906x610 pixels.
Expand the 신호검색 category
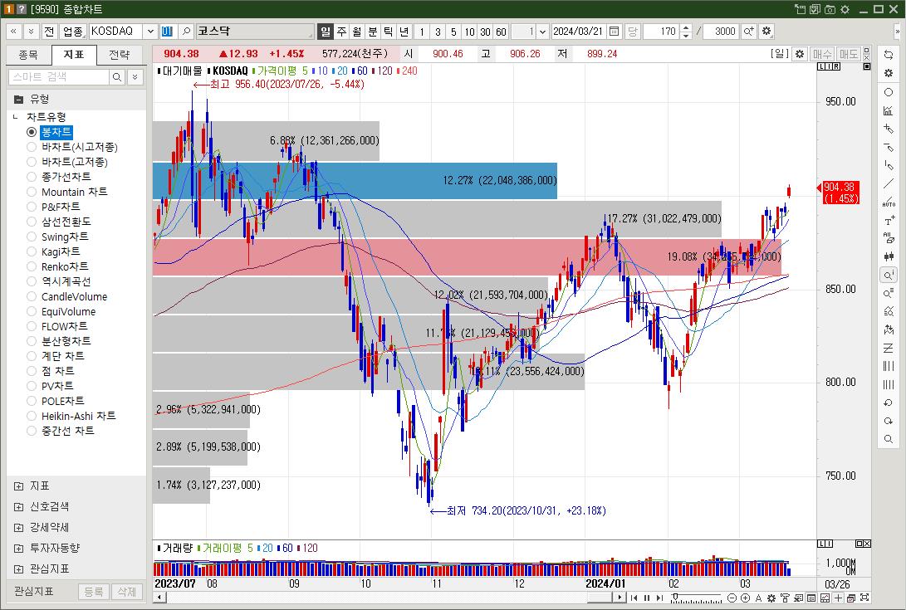click(x=18, y=506)
